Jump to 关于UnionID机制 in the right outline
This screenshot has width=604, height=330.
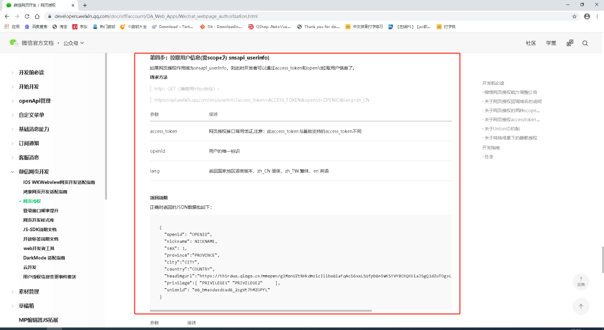tap(502, 129)
